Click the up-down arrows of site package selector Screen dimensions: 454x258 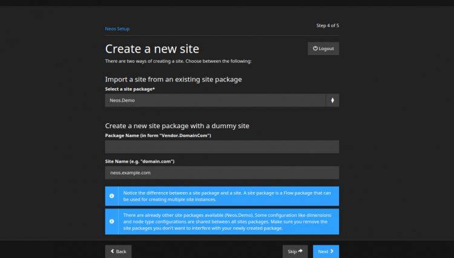point(332,100)
